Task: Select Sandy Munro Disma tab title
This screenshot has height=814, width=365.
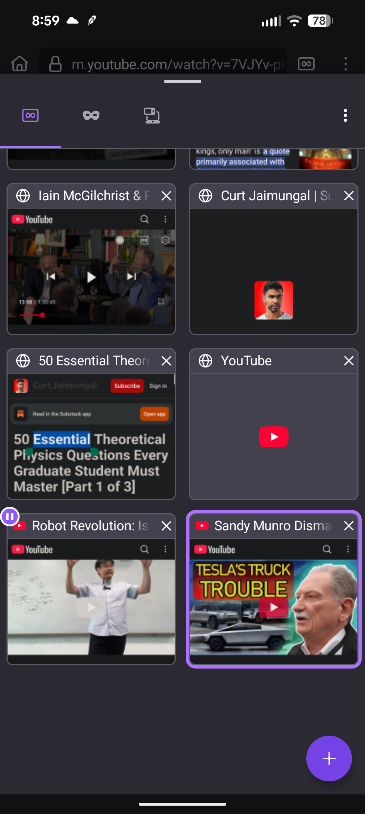Action: (273, 526)
